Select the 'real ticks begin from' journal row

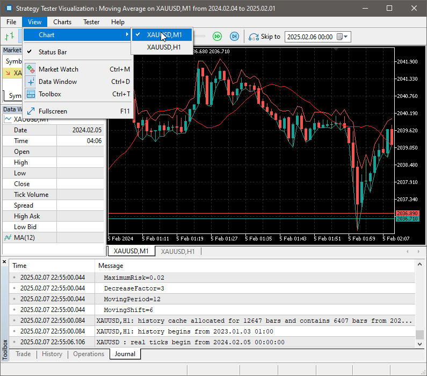click(x=212, y=342)
